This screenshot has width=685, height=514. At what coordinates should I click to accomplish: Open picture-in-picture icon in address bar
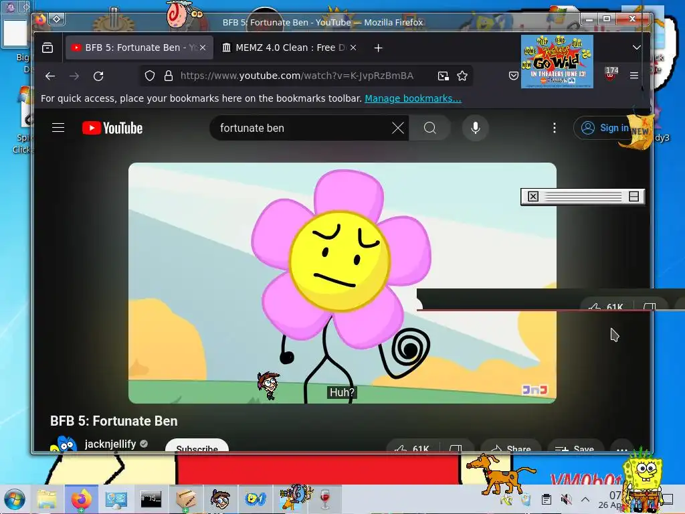pos(444,76)
